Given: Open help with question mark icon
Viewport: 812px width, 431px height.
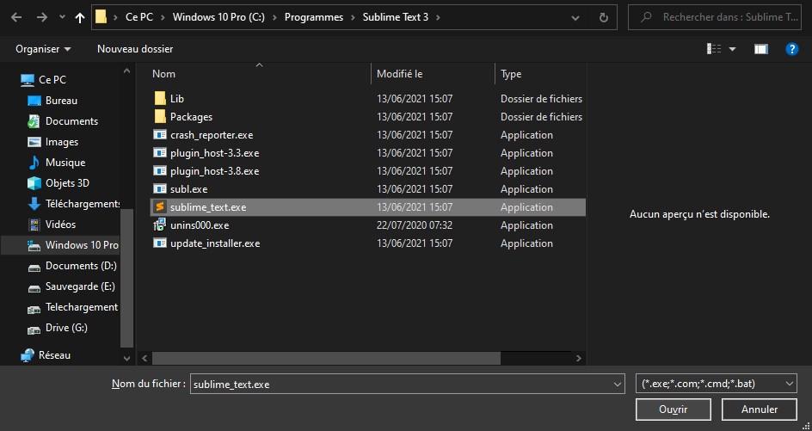Looking at the screenshot, I should click(792, 49).
